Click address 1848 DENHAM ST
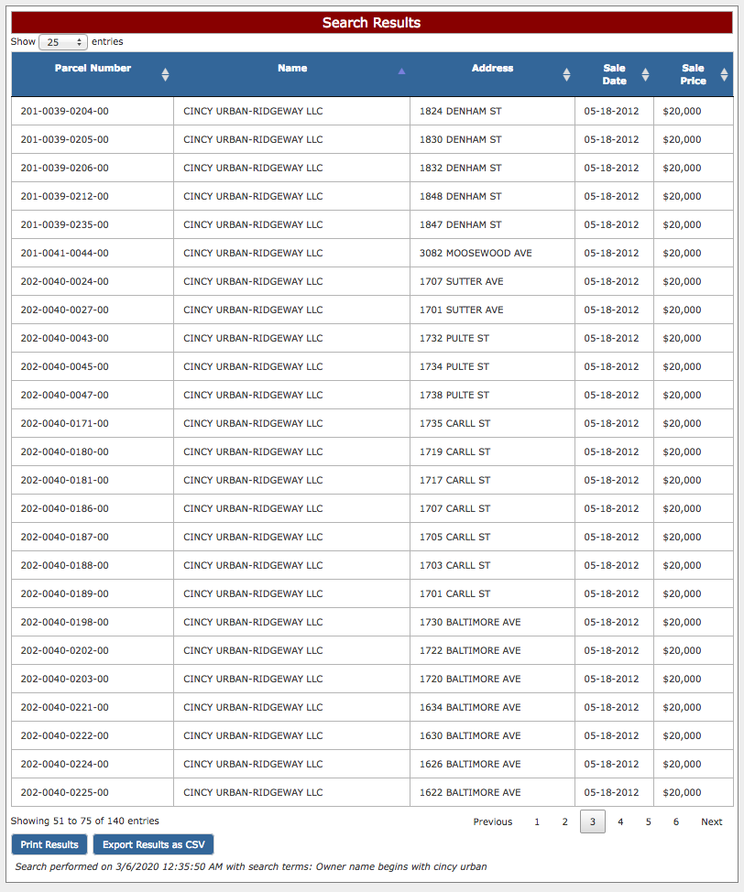Image resolution: width=744 pixels, height=892 pixels. coord(461,197)
